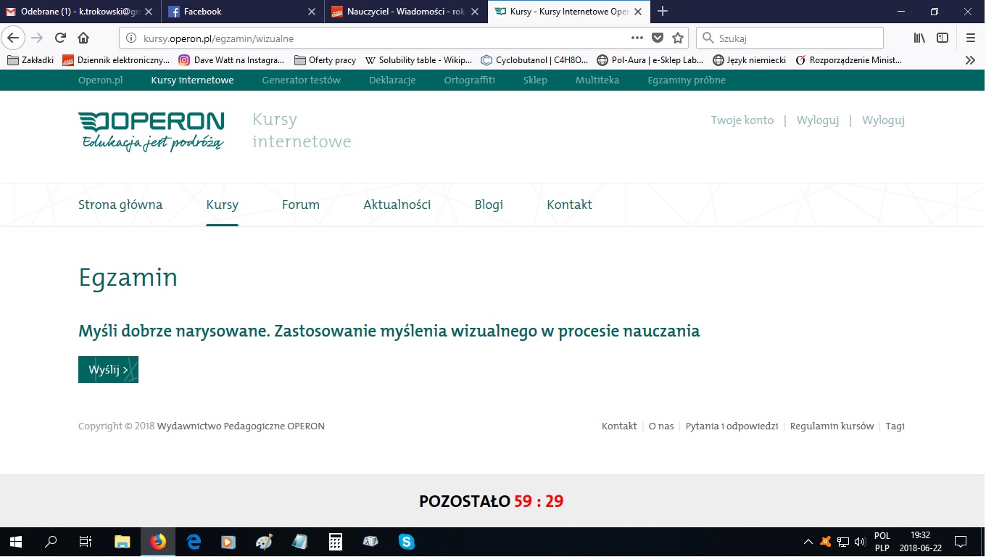The width and height of the screenshot is (986, 557).
Task: Open the Kontakt navigation item
Action: tap(569, 205)
